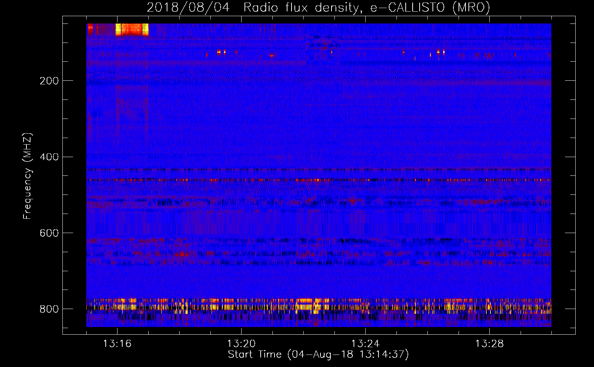Image resolution: width=594 pixels, height=367 pixels.
Task: Click the bright yellow burst near 13:16
Action: coord(132,29)
